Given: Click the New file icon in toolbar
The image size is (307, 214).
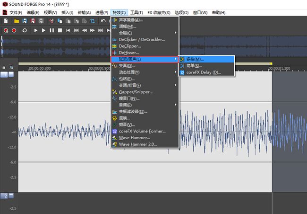Looking at the screenshot, I should pos(6,21).
